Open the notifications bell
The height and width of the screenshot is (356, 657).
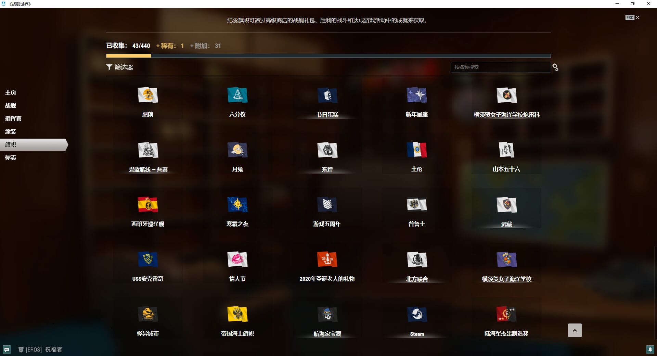tap(649, 349)
